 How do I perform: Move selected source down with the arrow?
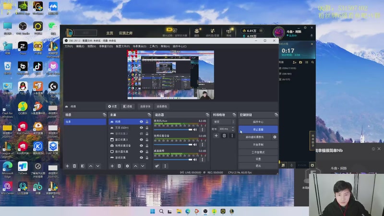143,166
